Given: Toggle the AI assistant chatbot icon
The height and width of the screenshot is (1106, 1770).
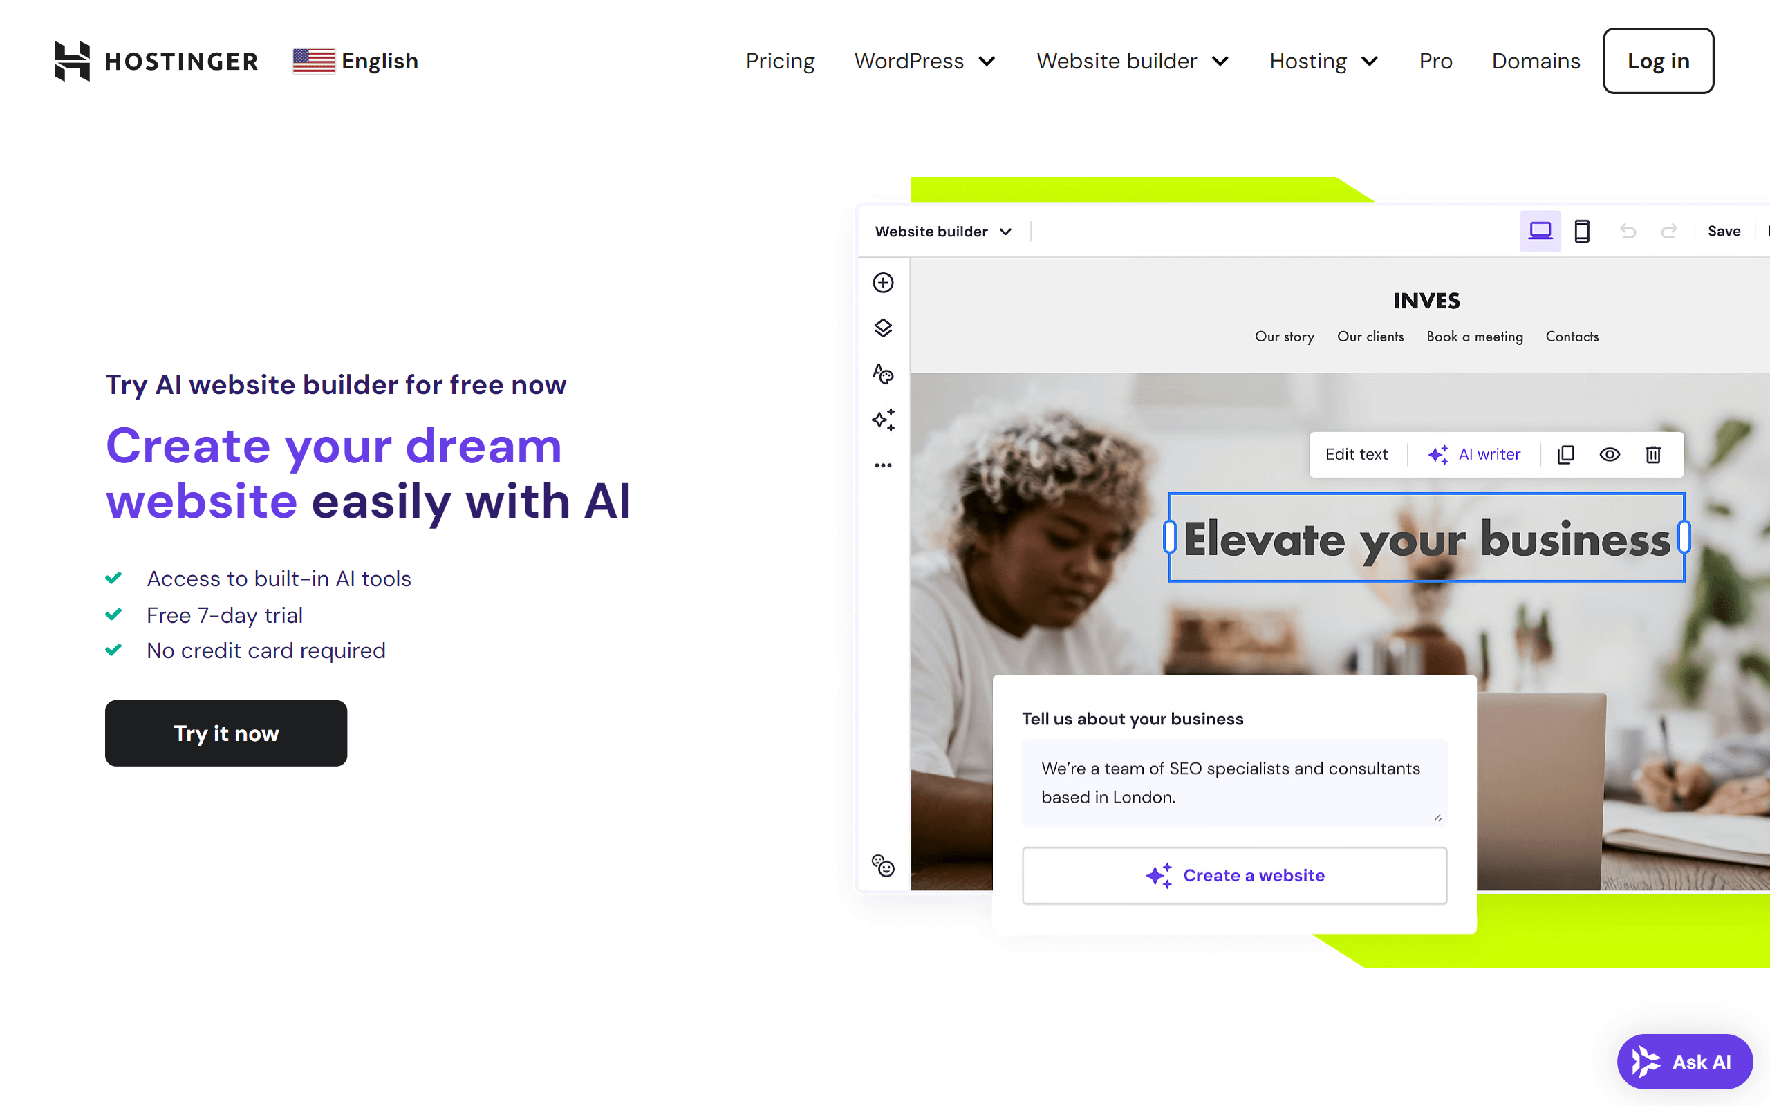Looking at the screenshot, I should 1682,1060.
